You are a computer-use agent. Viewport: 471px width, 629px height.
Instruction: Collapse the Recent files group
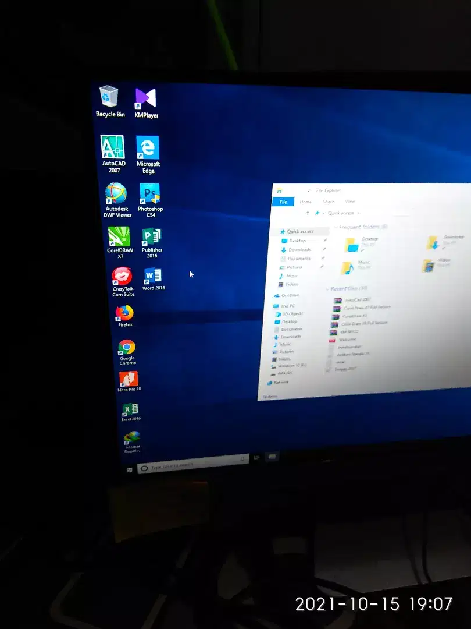pyautogui.click(x=327, y=289)
